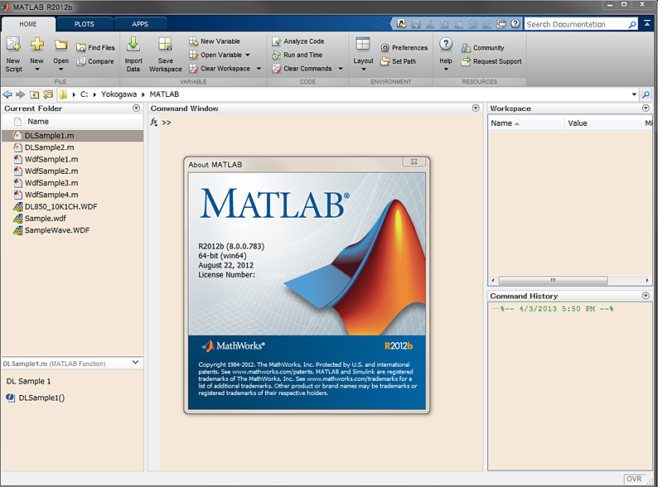Open the Community resource
Screen dimensions: 658x487
[x=482, y=48]
